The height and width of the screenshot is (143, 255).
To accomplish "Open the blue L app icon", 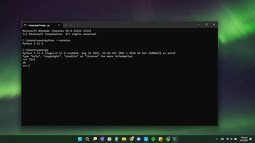I will coord(146,139).
